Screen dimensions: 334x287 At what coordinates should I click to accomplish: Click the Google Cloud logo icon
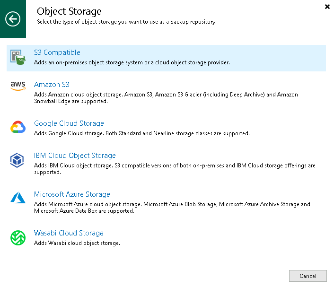18,128
